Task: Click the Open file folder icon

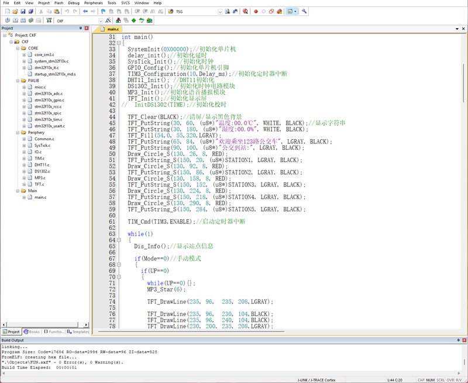Action: (15, 11)
